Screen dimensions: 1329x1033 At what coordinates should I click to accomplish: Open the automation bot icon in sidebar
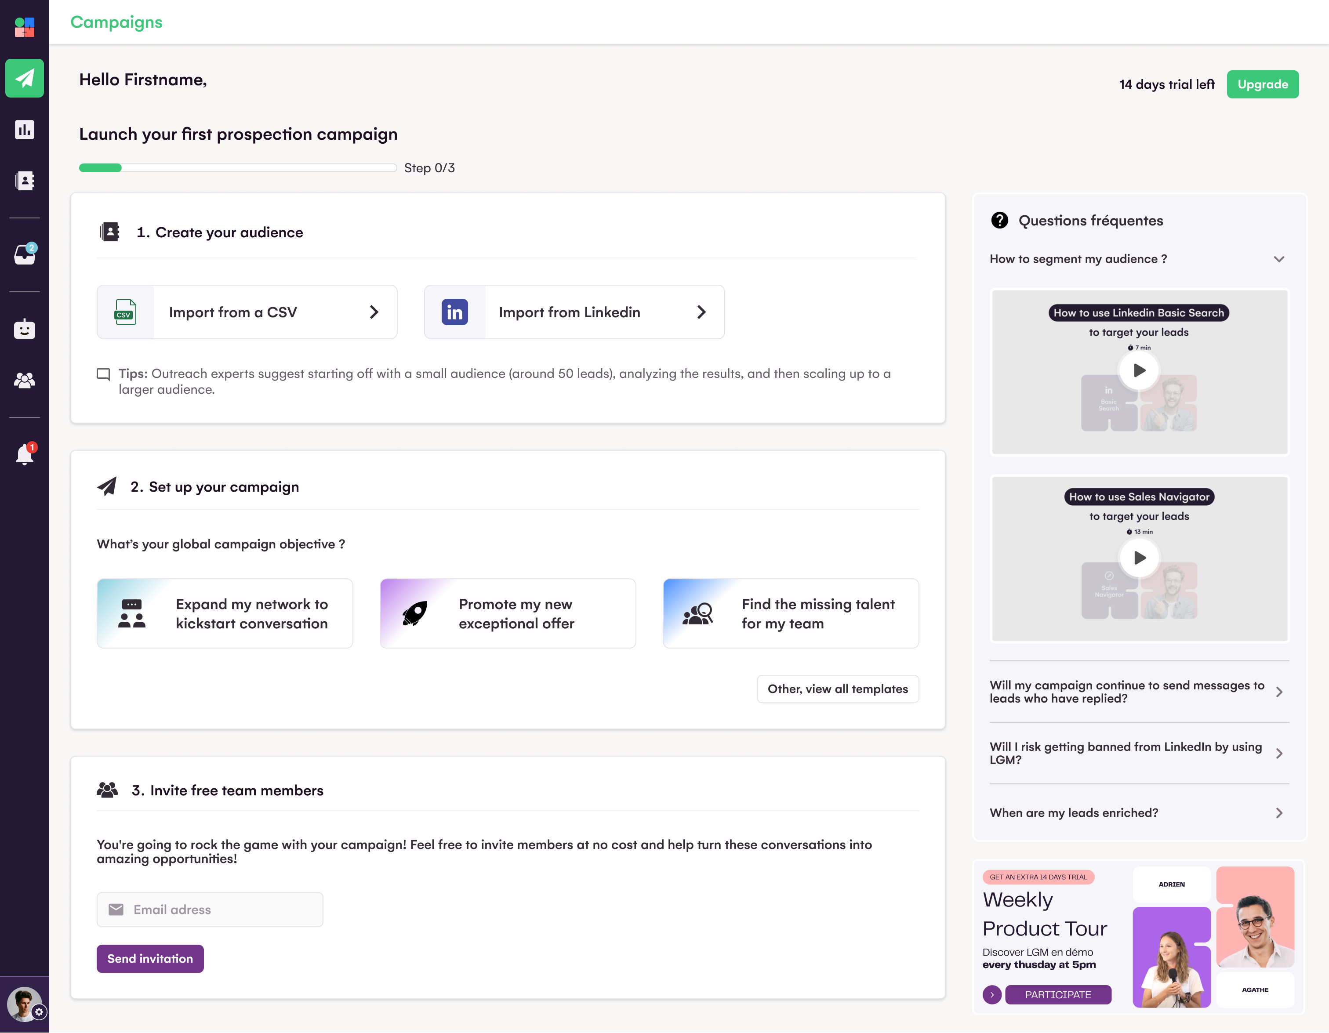(24, 329)
